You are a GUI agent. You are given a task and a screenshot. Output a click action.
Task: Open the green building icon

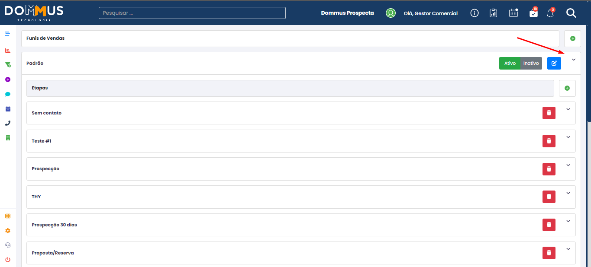click(x=8, y=138)
